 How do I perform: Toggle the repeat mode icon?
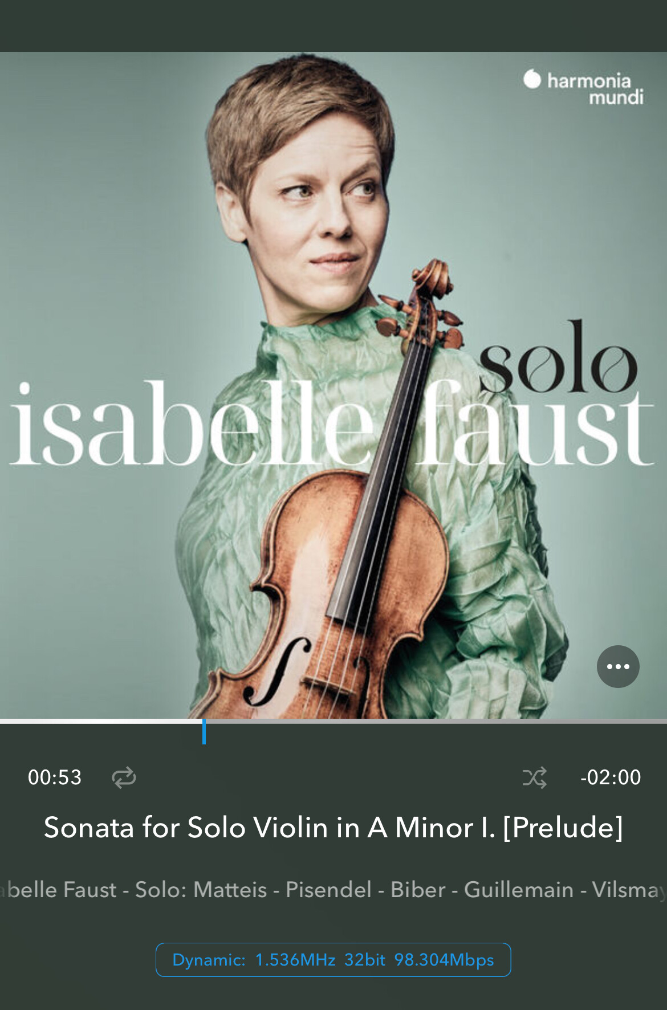(124, 777)
